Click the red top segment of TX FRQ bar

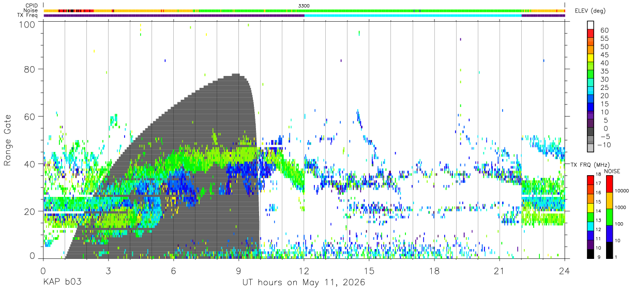point(591,180)
